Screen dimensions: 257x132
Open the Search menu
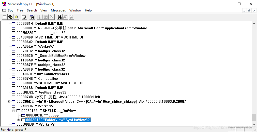point(32,10)
